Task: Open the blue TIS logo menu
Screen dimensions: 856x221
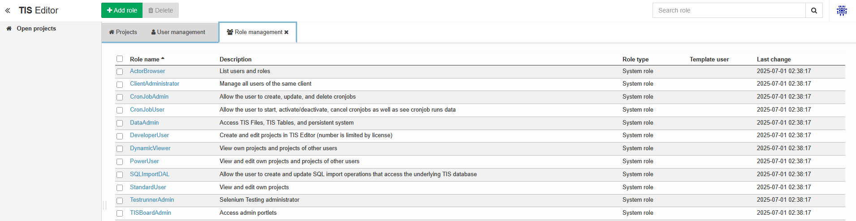Action: (842, 10)
